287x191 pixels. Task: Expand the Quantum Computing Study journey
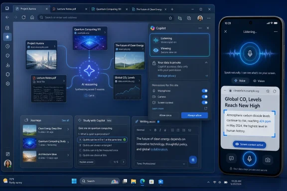tap(68, 142)
